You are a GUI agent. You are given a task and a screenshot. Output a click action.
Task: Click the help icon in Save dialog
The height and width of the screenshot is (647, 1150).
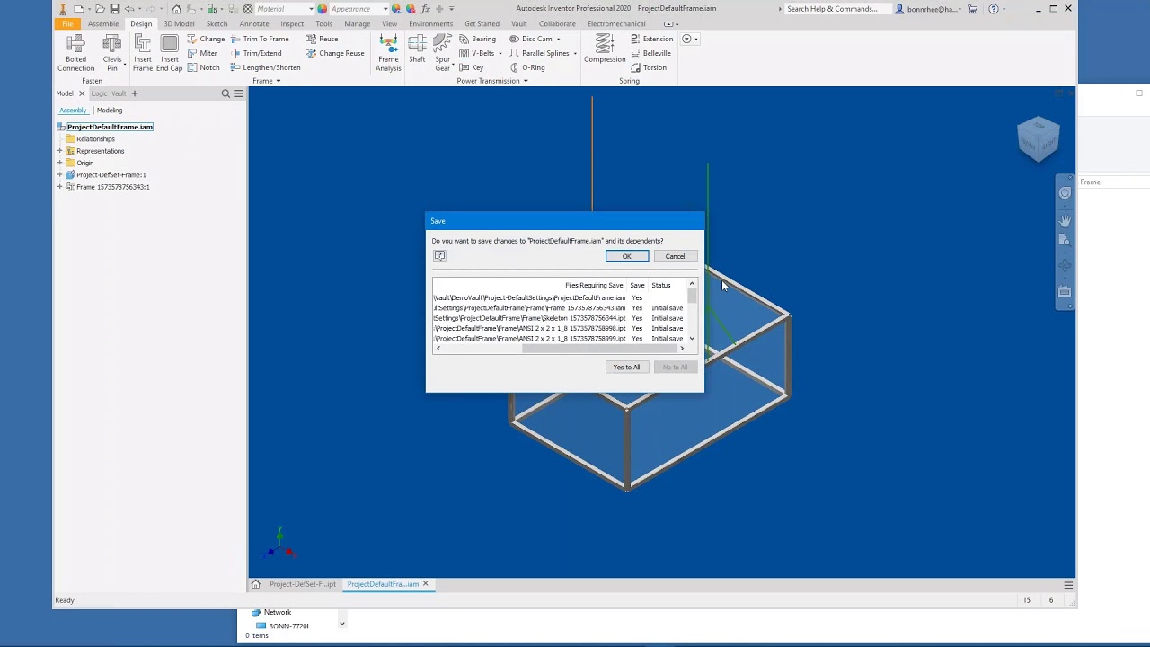tap(439, 256)
